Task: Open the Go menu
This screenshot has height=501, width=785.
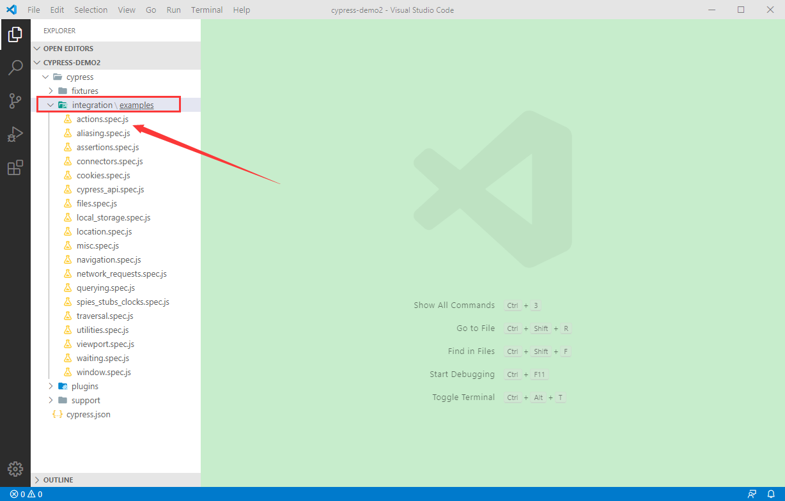Action: pos(151,10)
